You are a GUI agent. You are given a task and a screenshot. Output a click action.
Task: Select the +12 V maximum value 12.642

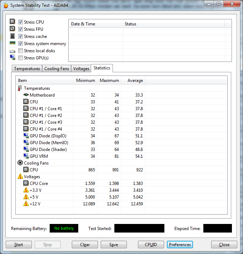[113, 204]
